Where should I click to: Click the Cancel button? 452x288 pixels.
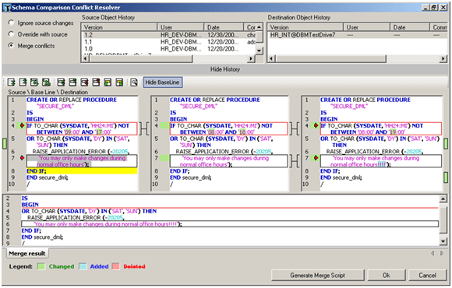click(428, 276)
